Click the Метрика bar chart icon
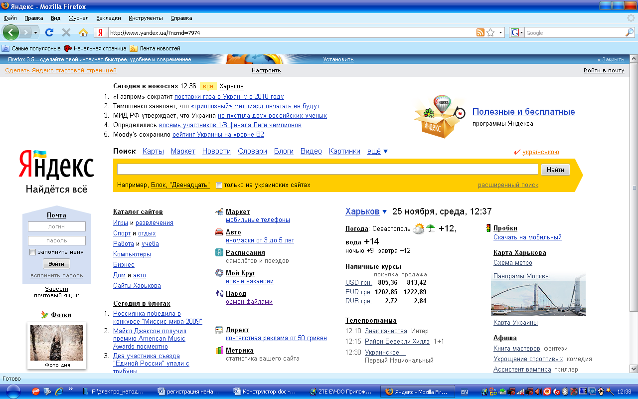This screenshot has height=399, width=638. point(219,351)
